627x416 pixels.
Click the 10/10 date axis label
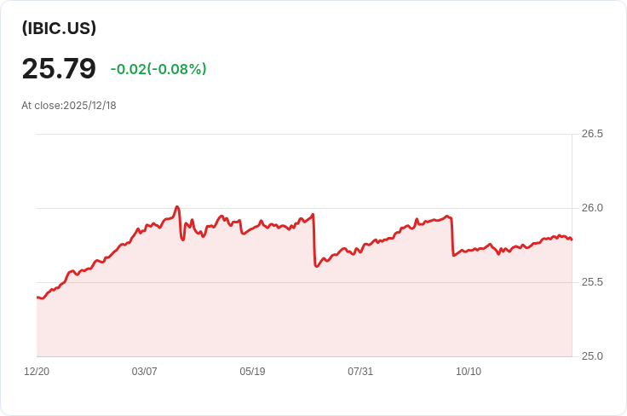469,372
